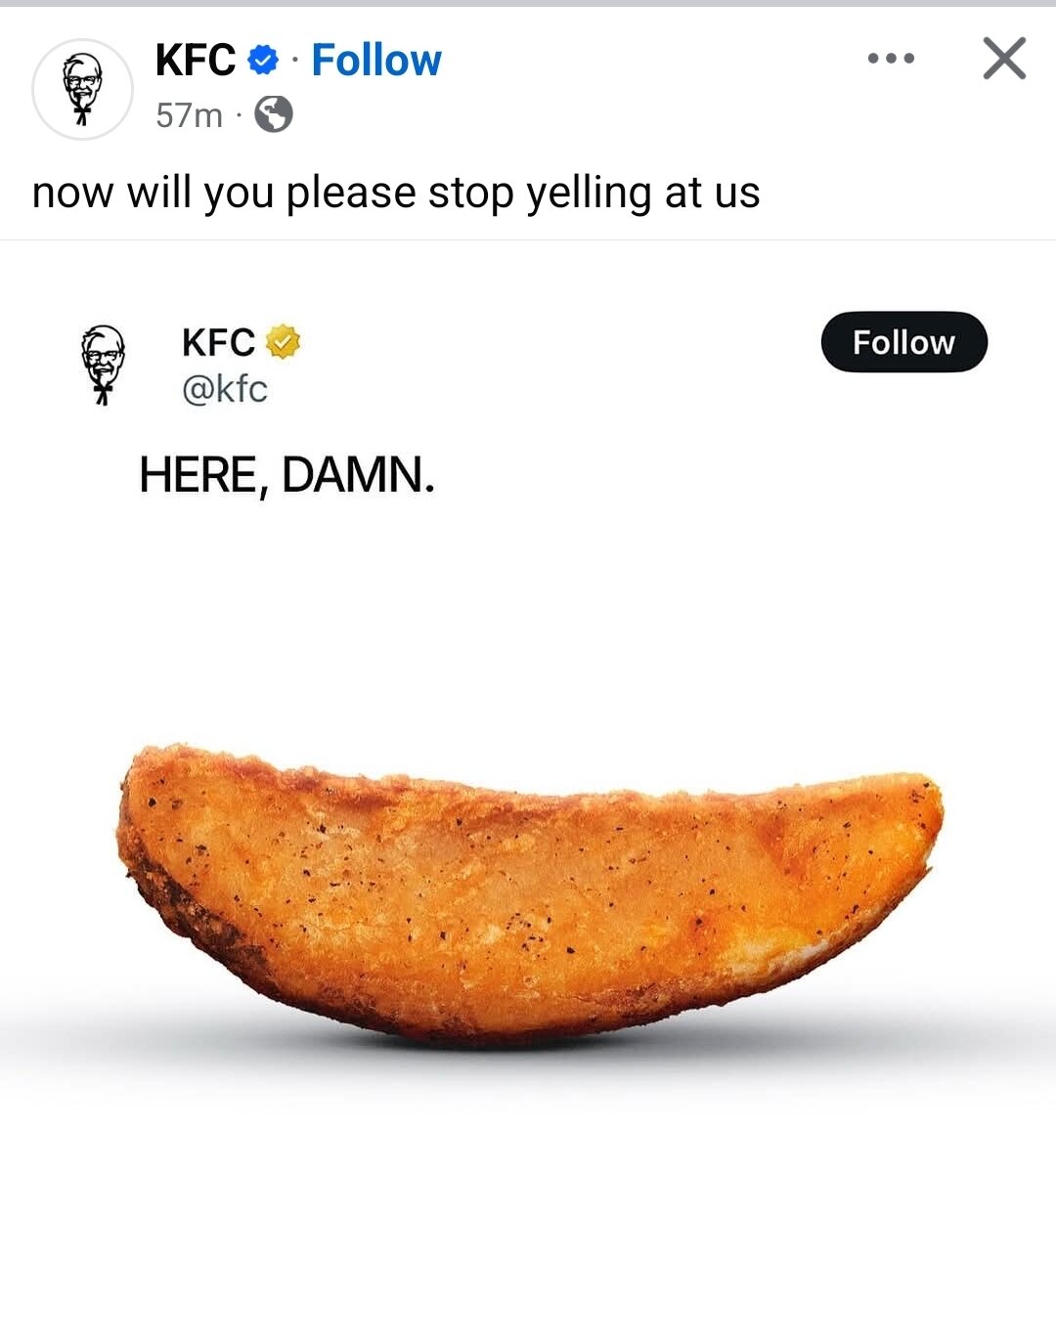
Task: Open the KFC page name in the header
Action: pyautogui.click(x=196, y=61)
